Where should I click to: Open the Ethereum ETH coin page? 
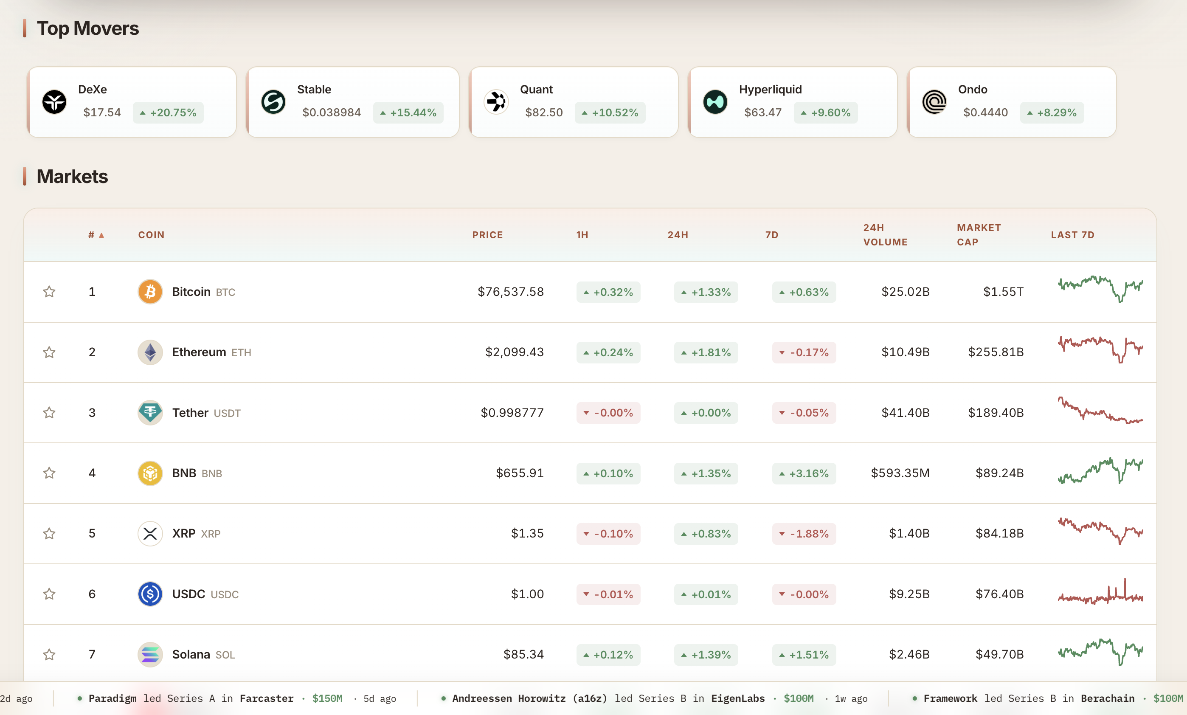pyautogui.click(x=211, y=352)
